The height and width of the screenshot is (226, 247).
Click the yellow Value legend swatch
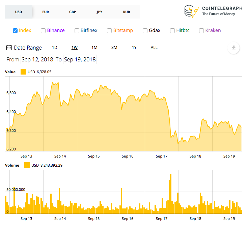[23, 72]
